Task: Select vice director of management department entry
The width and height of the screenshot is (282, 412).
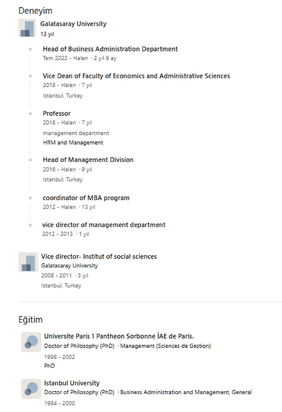Action: click(103, 225)
